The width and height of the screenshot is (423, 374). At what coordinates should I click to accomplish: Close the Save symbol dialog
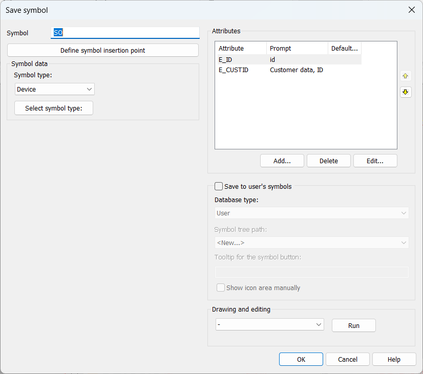point(411,10)
